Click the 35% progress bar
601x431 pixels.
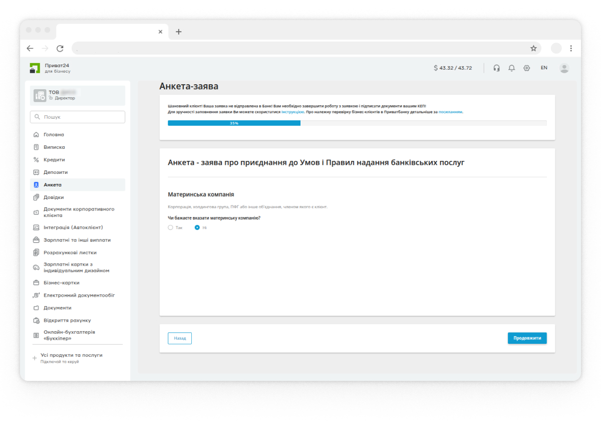click(x=234, y=123)
